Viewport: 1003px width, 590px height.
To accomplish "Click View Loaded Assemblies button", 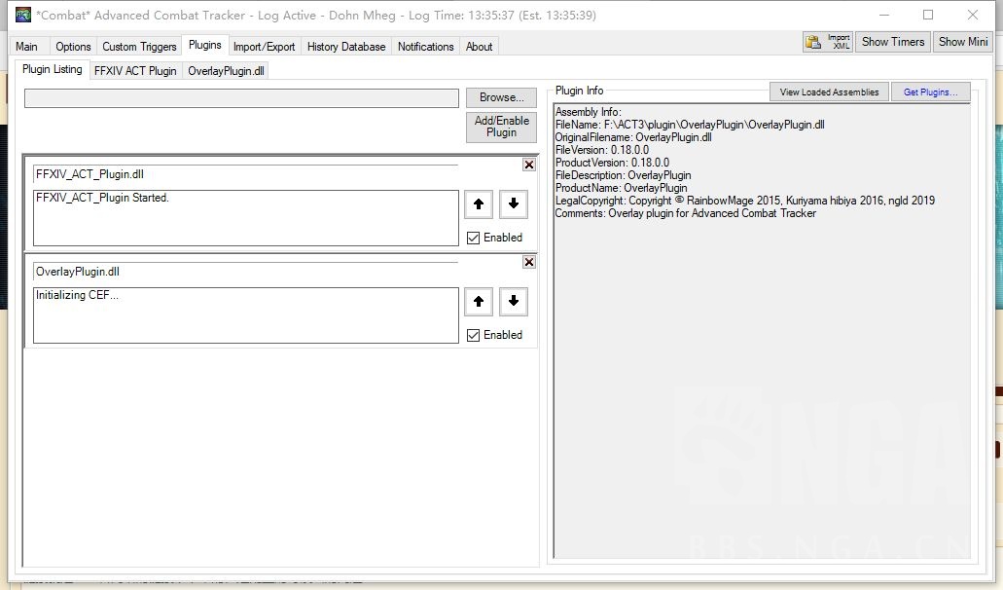I will point(829,92).
